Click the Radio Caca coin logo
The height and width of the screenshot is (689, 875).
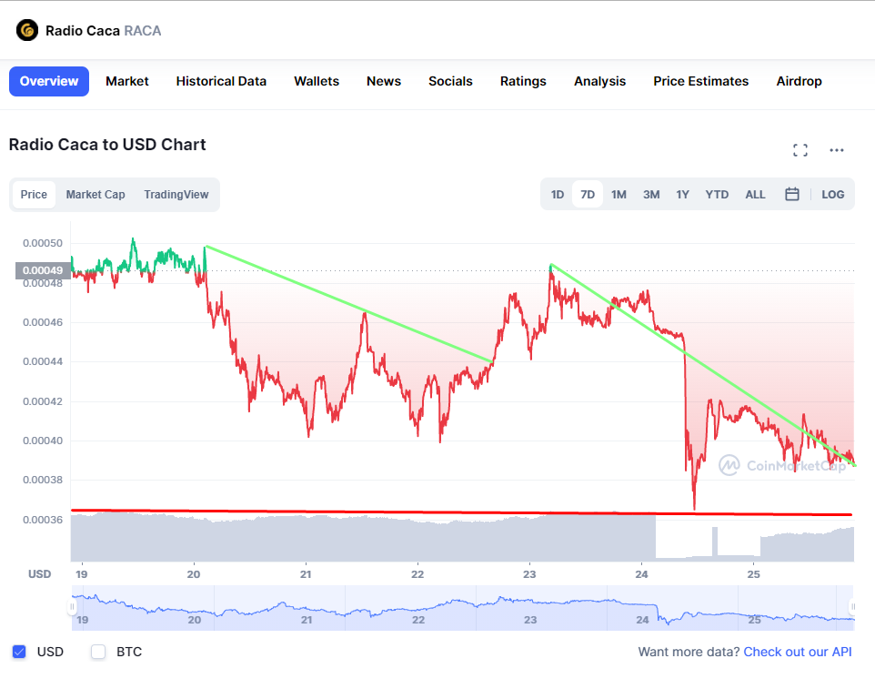coord(27,30)
